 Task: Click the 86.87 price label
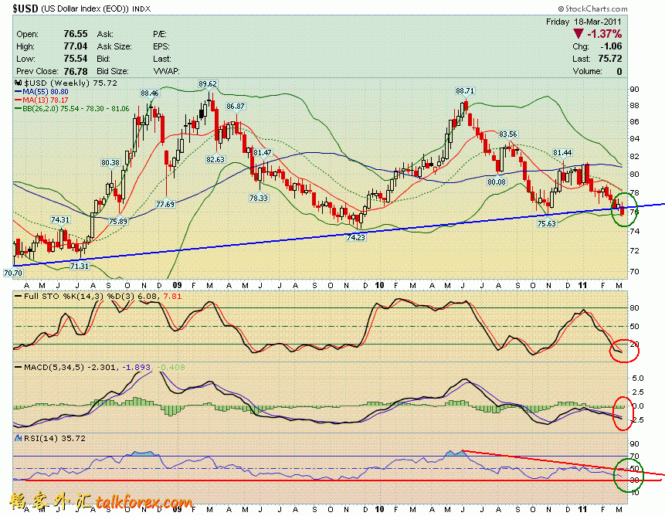coord(236,107)
